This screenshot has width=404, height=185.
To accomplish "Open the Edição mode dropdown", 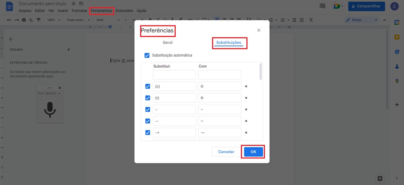I will click(x=361, y=20).
